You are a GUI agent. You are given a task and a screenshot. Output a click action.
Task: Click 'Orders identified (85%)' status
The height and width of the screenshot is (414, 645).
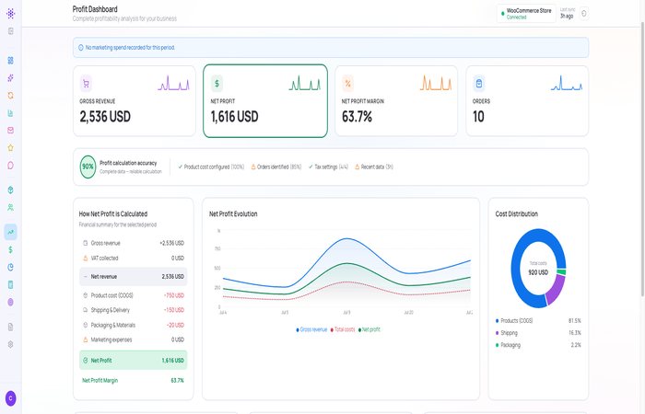pos(276,167)
